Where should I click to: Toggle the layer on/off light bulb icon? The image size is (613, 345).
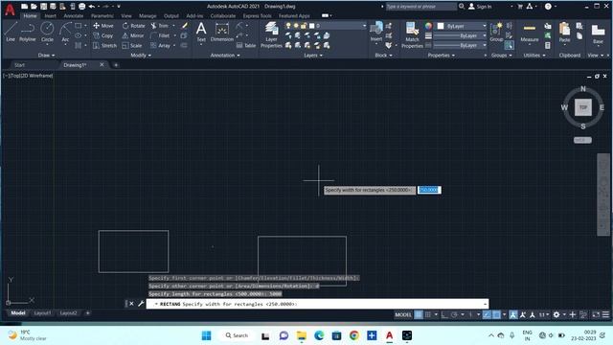coord(288,26)
